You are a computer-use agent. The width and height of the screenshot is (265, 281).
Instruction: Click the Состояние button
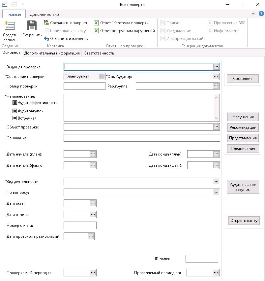(x=243, y=79)
